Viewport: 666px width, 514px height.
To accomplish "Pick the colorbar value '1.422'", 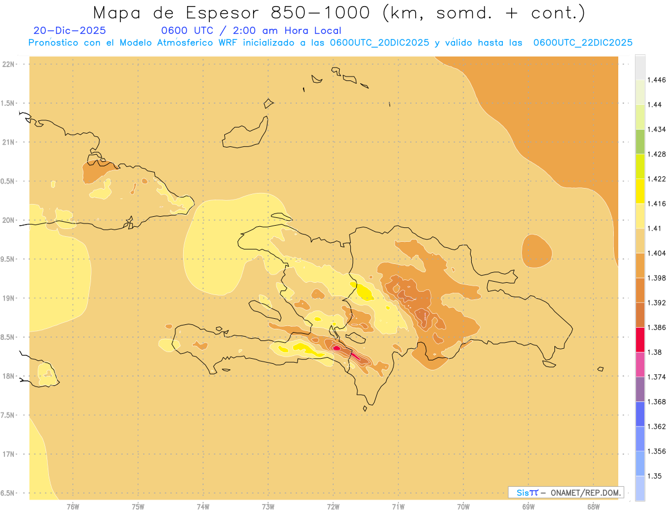I will pos(657,179).
